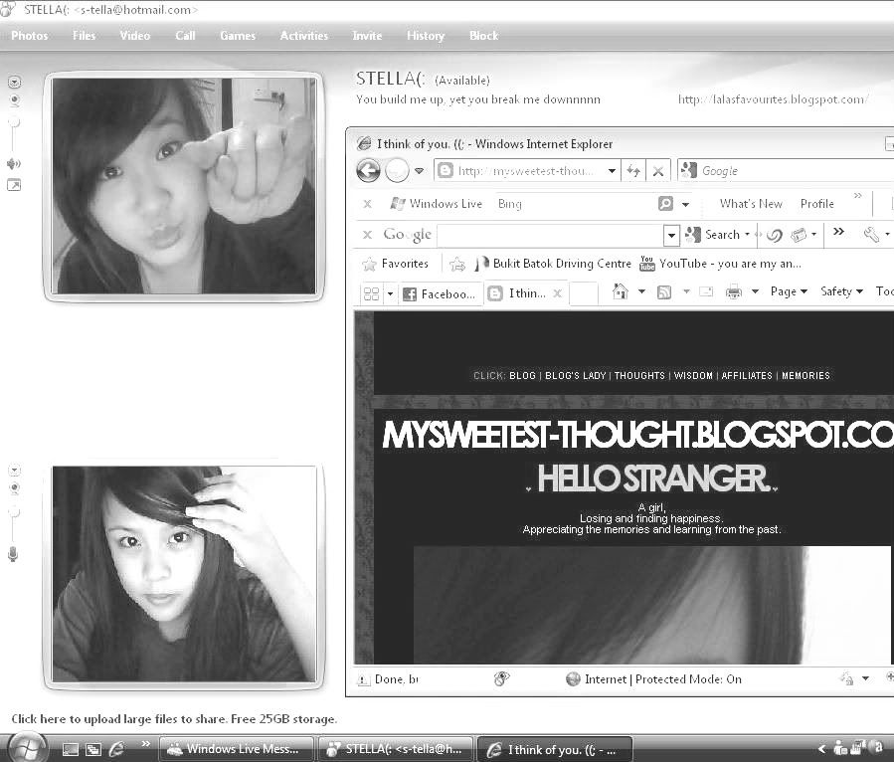Image resolution: width=894 pixels, height=762 pixels.
Task: Expand the address bar history dropdown
Action: click(613, 170)
